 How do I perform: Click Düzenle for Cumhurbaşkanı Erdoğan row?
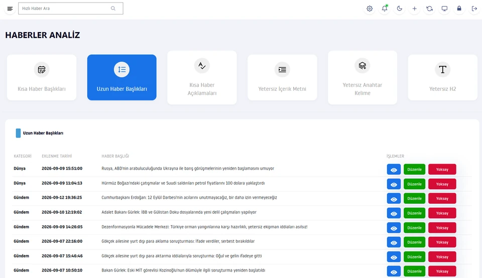coord(414,199)
